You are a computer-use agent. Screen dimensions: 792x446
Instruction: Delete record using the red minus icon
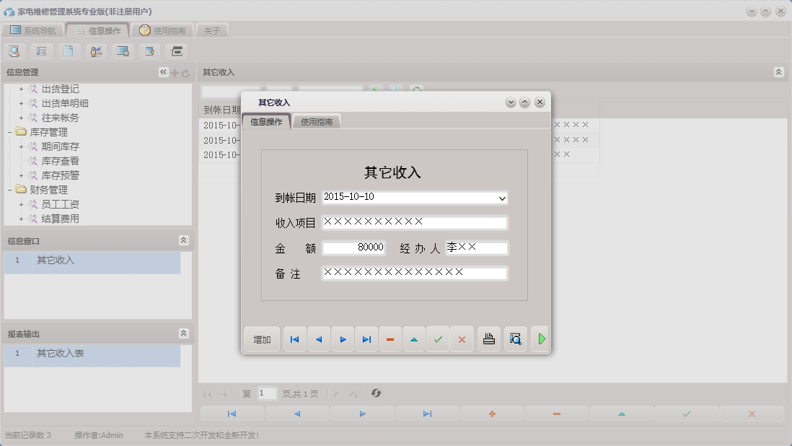tap(390, 338)
